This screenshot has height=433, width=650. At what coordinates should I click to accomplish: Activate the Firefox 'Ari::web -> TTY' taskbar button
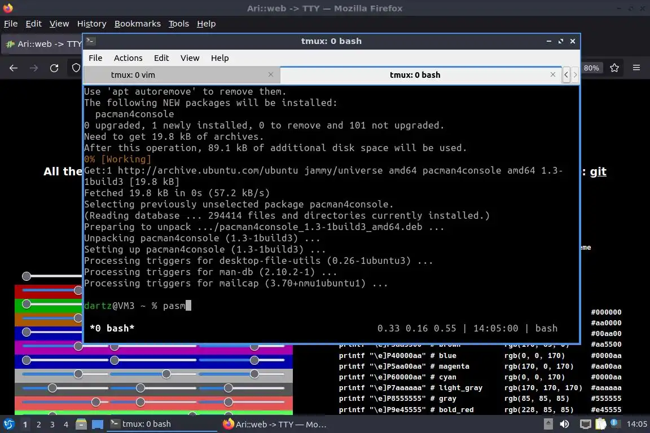[274, 424]
